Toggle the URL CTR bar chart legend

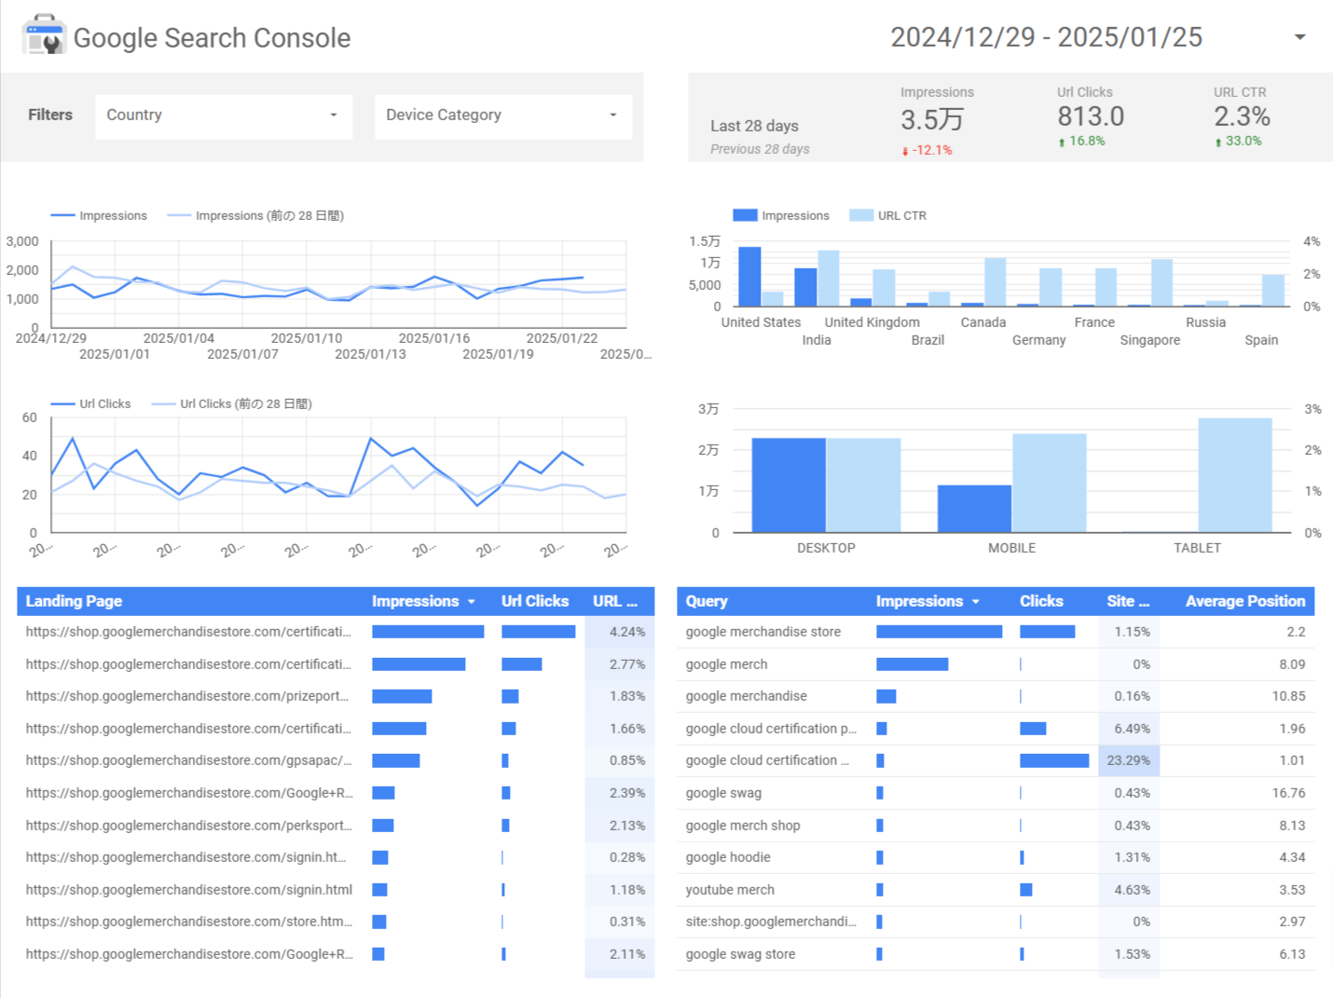888,215
